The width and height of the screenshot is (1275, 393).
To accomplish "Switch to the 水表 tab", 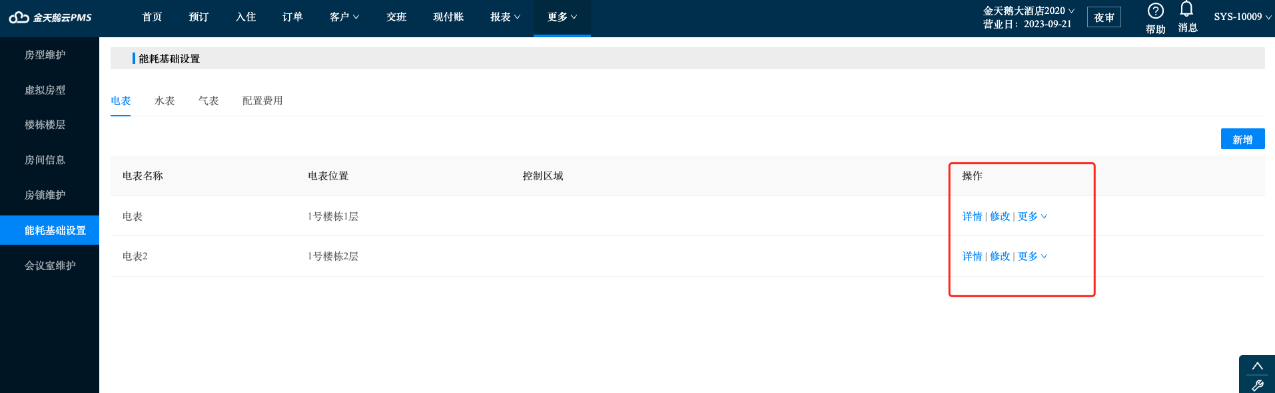I will [x=165, y=101].
